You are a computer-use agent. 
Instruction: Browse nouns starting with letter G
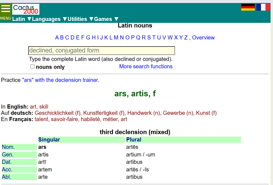[88, 38]
